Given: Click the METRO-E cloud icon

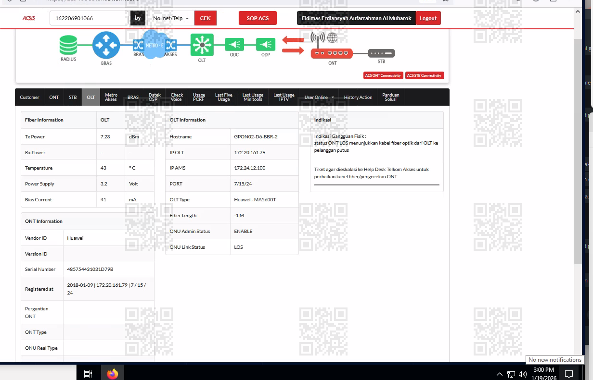Looking at the screenshot, I should (x=155, y=44).
